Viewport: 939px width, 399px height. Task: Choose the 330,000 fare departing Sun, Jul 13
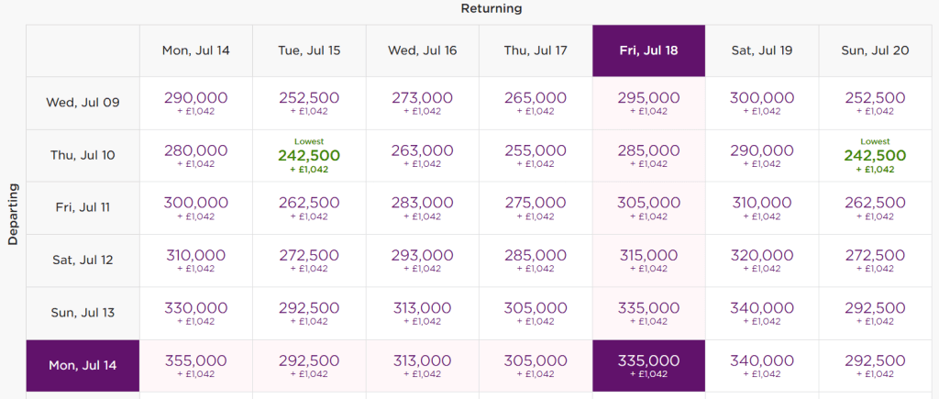[x=195, y=313]
